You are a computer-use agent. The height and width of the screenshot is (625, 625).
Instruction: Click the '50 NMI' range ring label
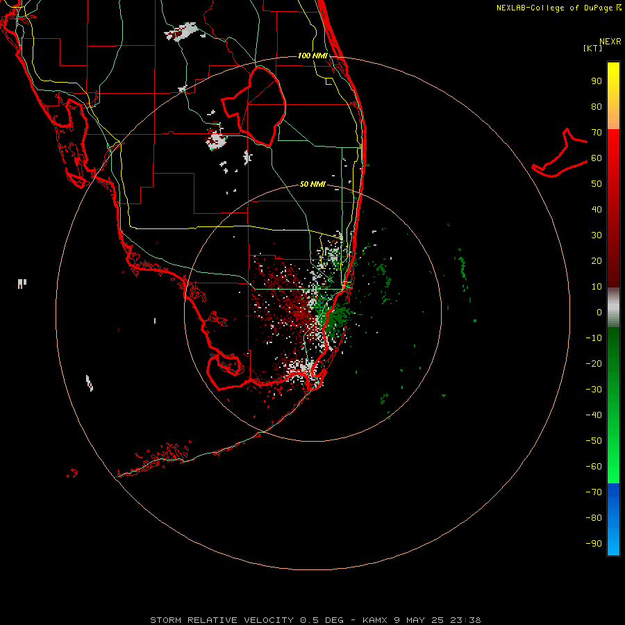tap(312, 184)
